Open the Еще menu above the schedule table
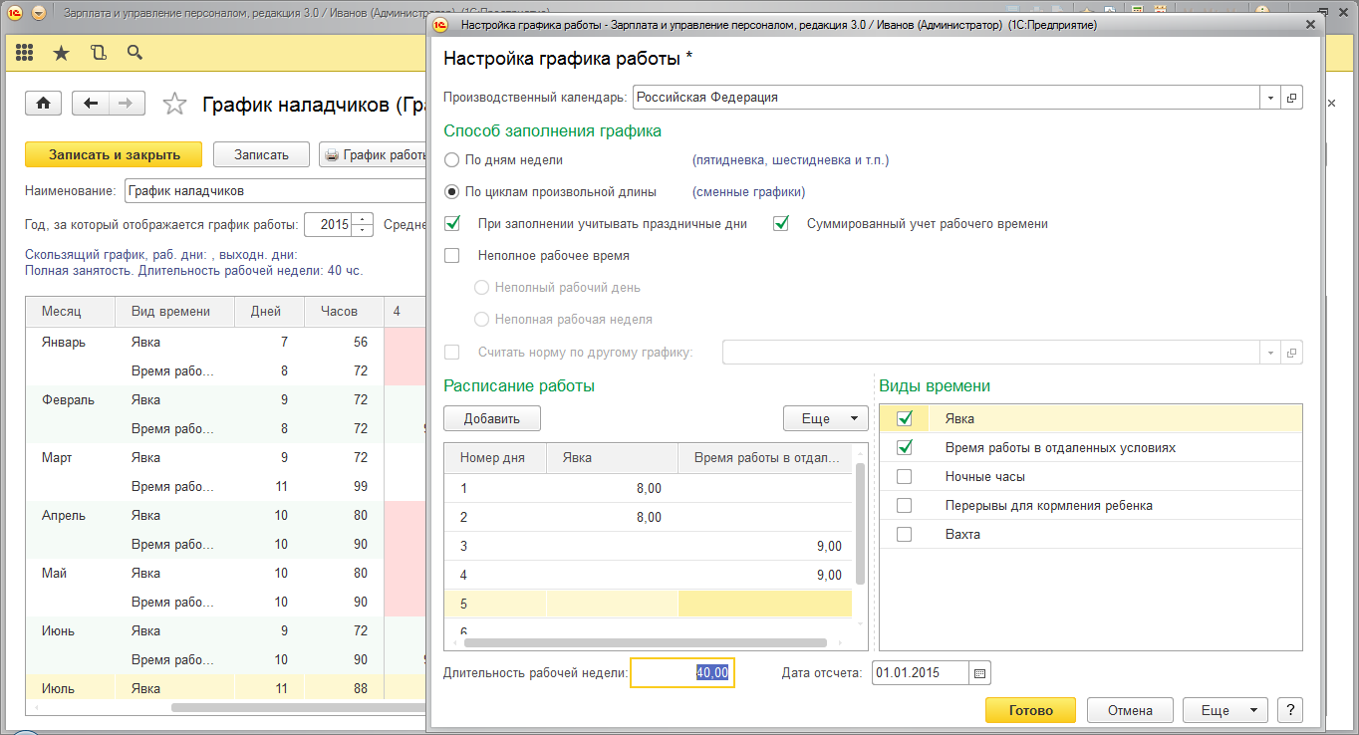This screenshot has width=1359, height=735. (825, 418)
